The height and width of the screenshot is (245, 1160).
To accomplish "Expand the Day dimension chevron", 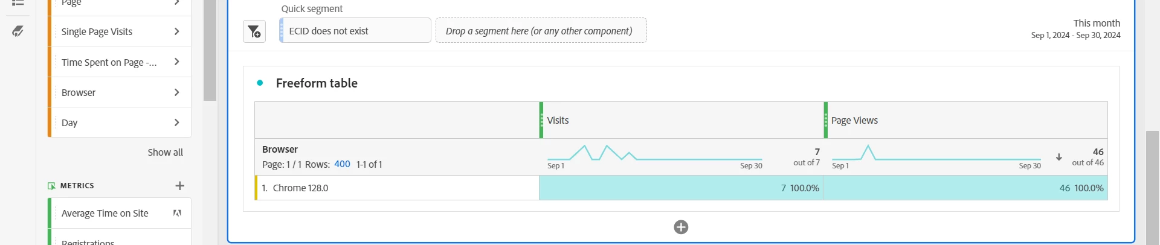I will pyautogui.click(x=176, y=122).
